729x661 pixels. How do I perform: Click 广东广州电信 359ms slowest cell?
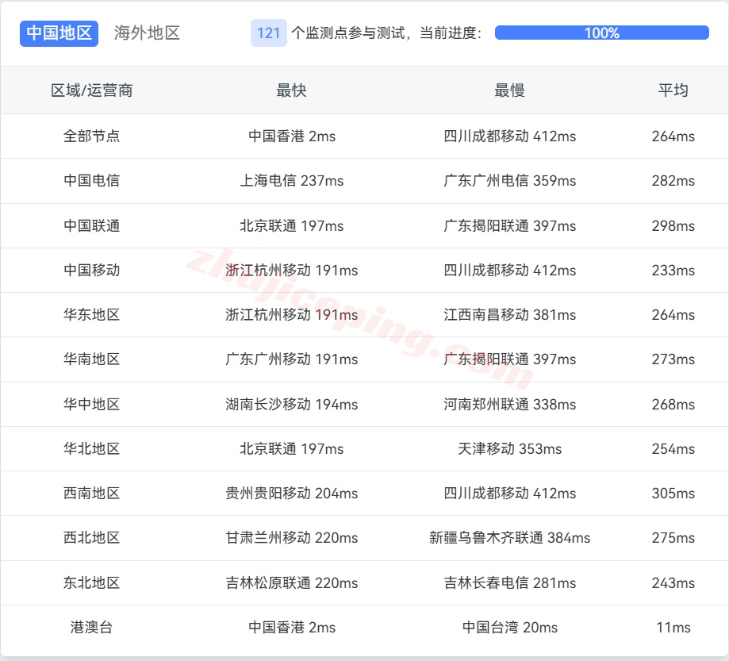click(x=509, y=180)
